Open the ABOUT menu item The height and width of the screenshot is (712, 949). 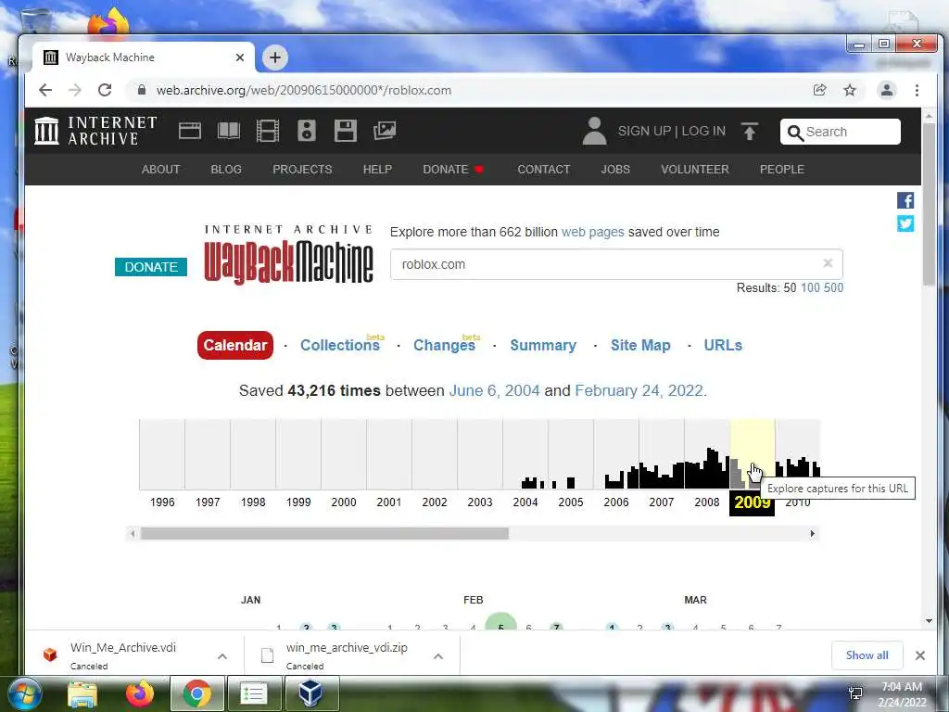[160, 170]
